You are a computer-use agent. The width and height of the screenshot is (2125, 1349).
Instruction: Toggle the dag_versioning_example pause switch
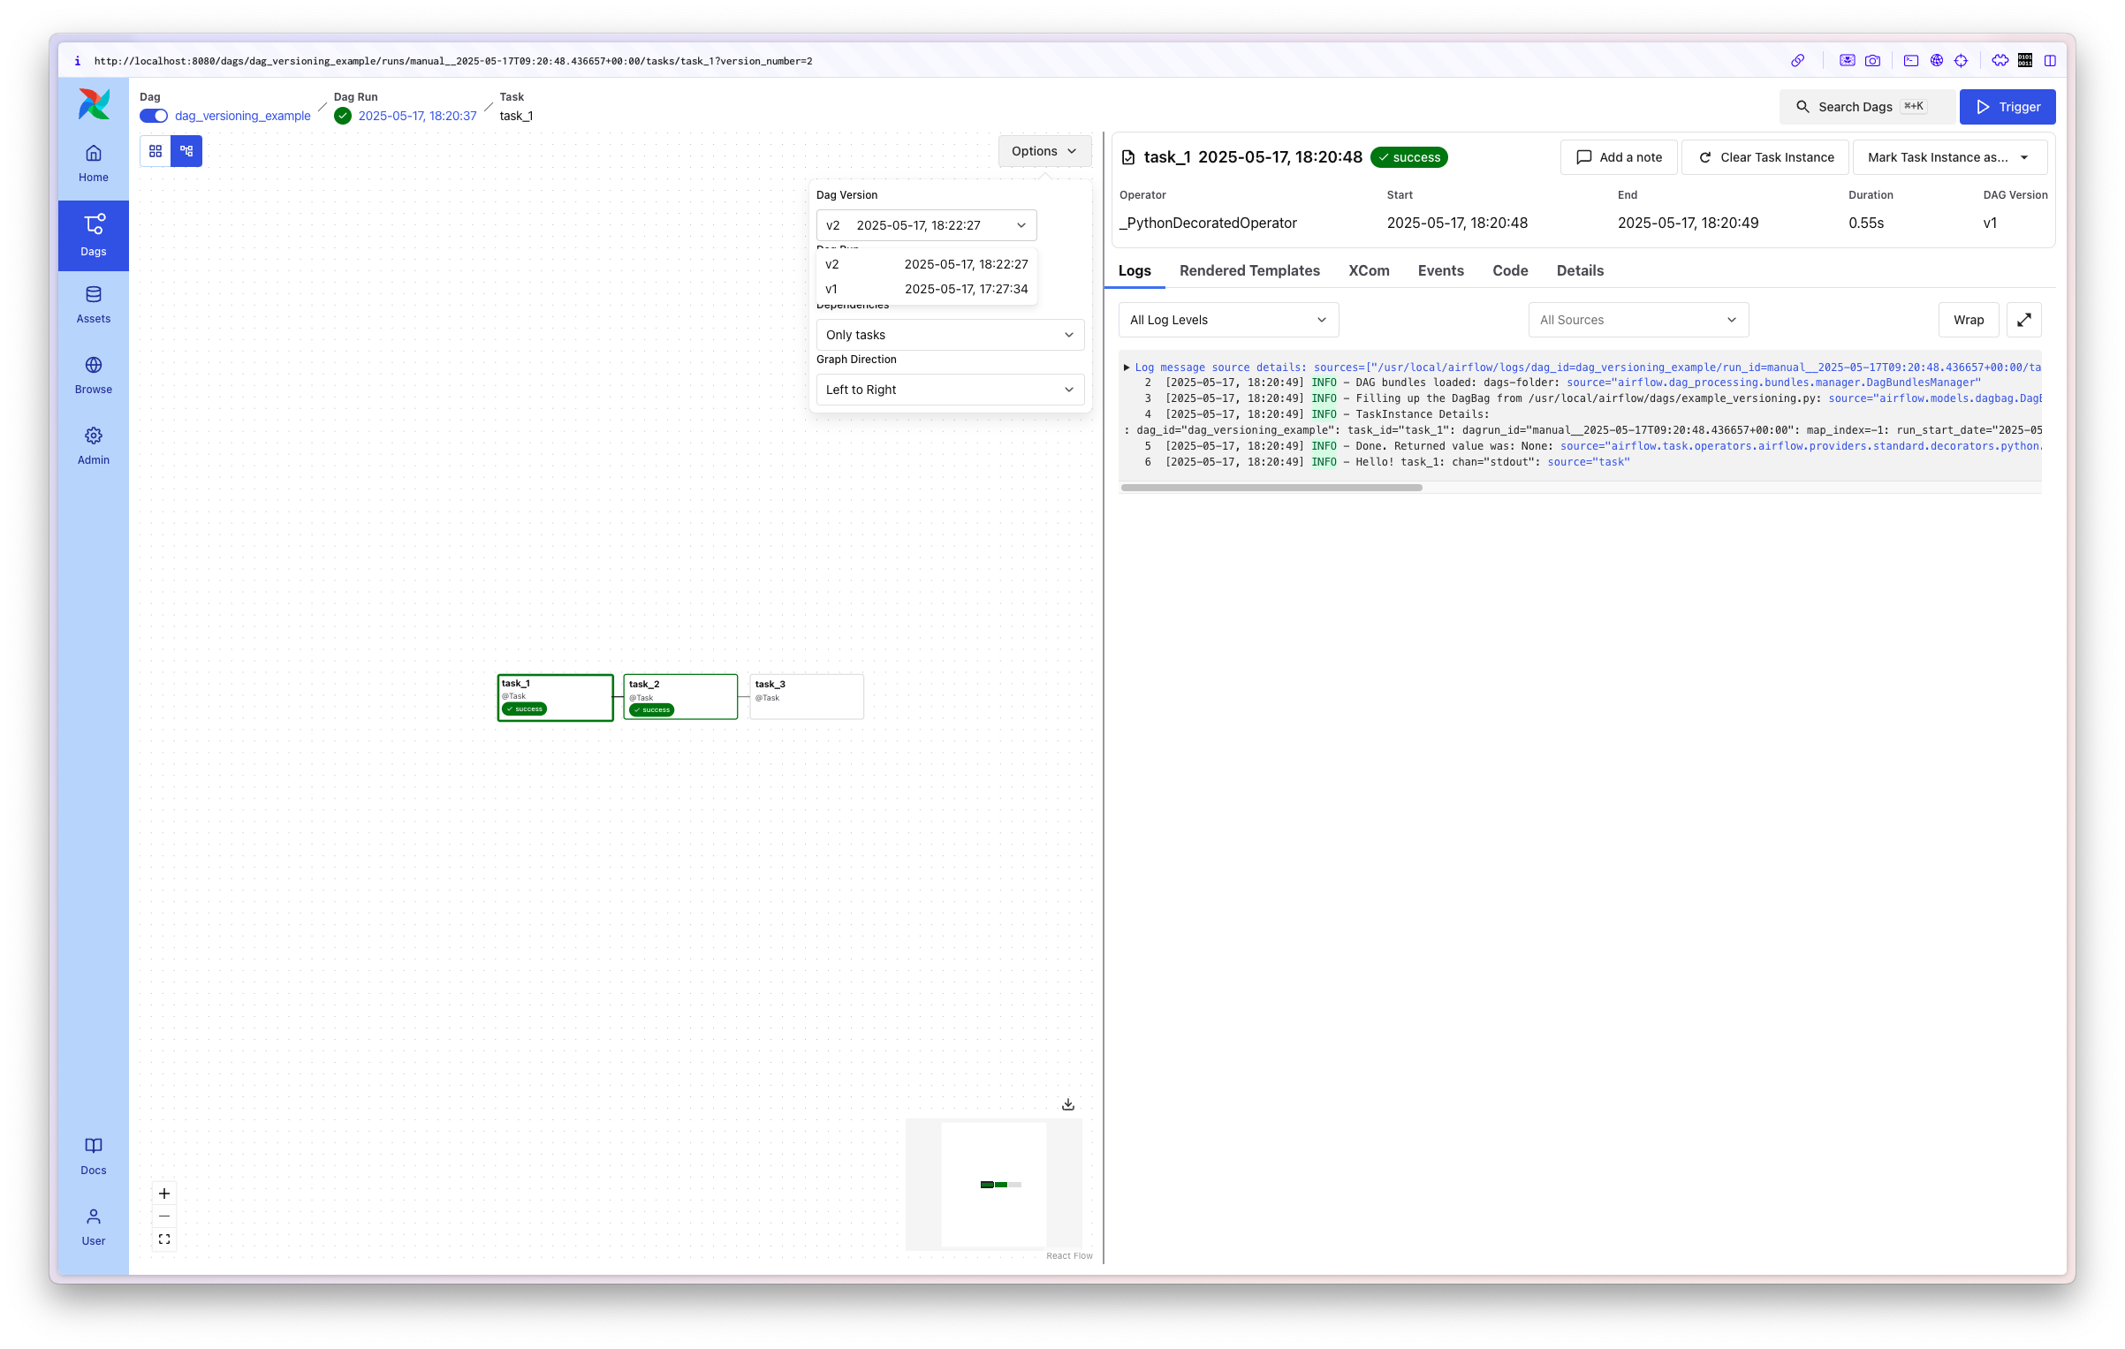[154, 116]
